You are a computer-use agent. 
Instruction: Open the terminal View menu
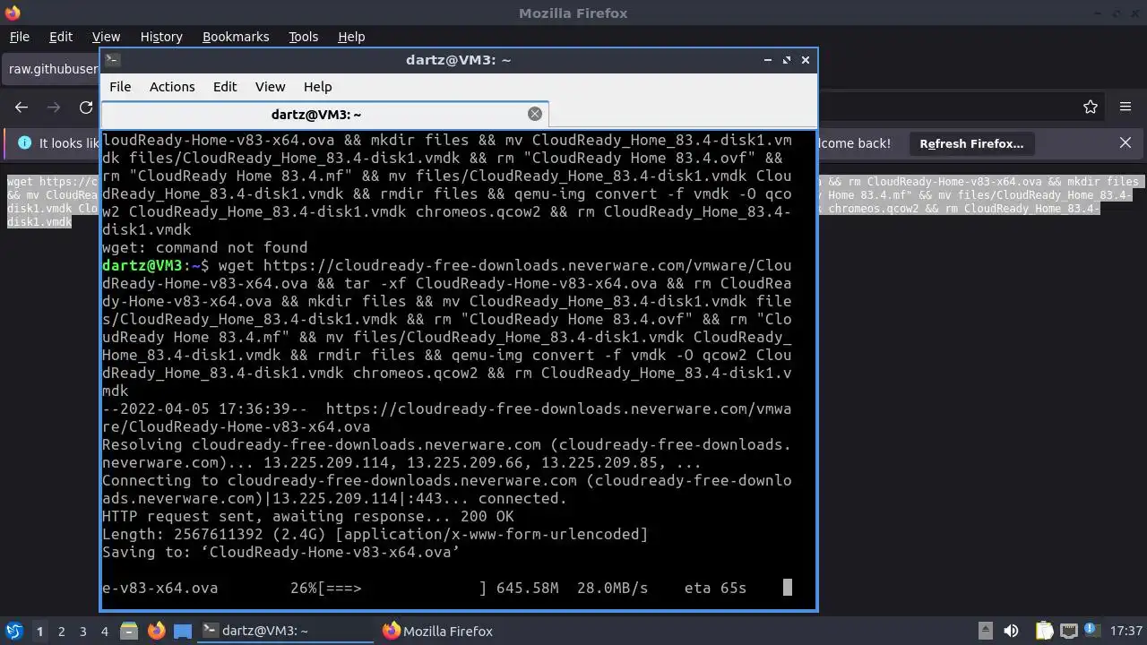pos(270,87)
